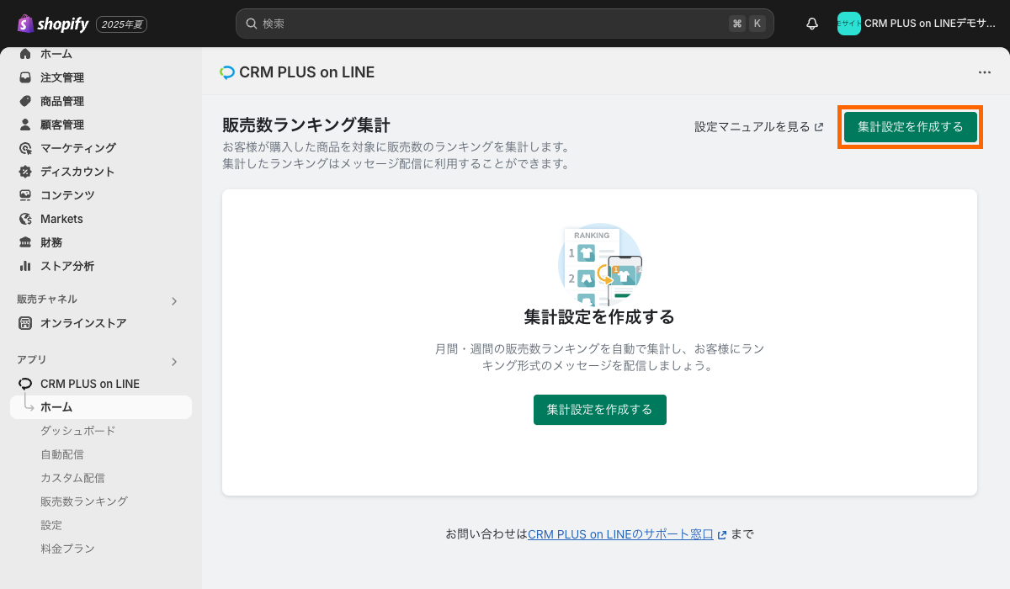The image size is (1010, 589).
Task: Click the 2025年夏 edition badge
Action: [122, 24]
